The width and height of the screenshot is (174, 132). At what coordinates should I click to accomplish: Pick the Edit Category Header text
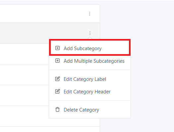tap(87, 92)
